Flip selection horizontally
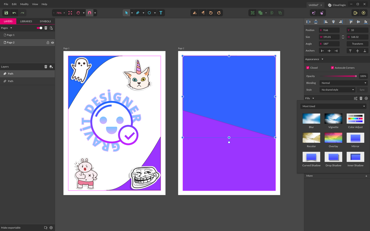The height and width of the screenshot is (231, 370). pos(195,13)
